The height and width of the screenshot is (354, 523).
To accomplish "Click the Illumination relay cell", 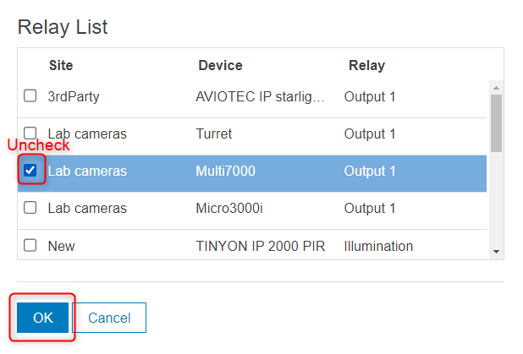I will pyautogui.click(x=378, y=246).
